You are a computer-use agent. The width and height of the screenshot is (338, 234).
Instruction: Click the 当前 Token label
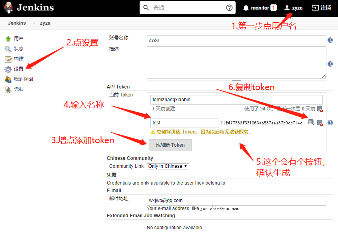pyautogui.click(x=121, y=95)
